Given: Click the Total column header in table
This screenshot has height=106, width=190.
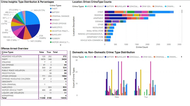Looking at the screenshot, I should [55, 52].
